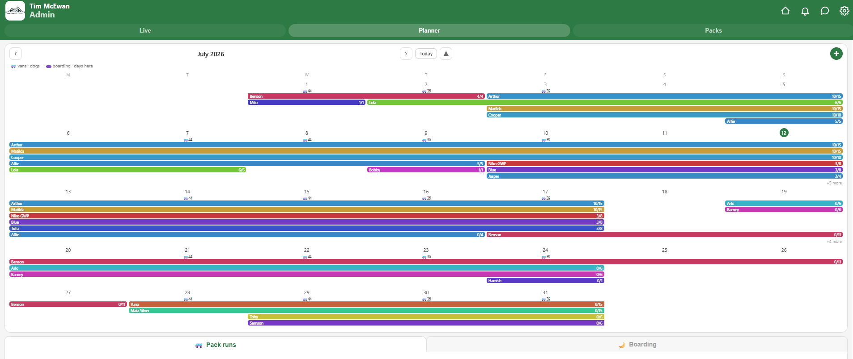
Task: Click the van icon on July 10
Action: coord(543,140)
